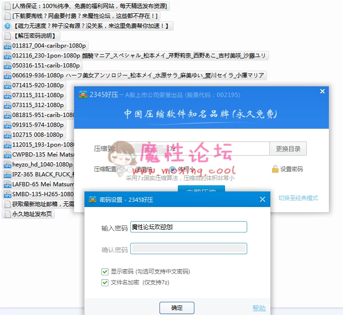
Task: Select file name 102715 008-1080p
Action: 38,135
